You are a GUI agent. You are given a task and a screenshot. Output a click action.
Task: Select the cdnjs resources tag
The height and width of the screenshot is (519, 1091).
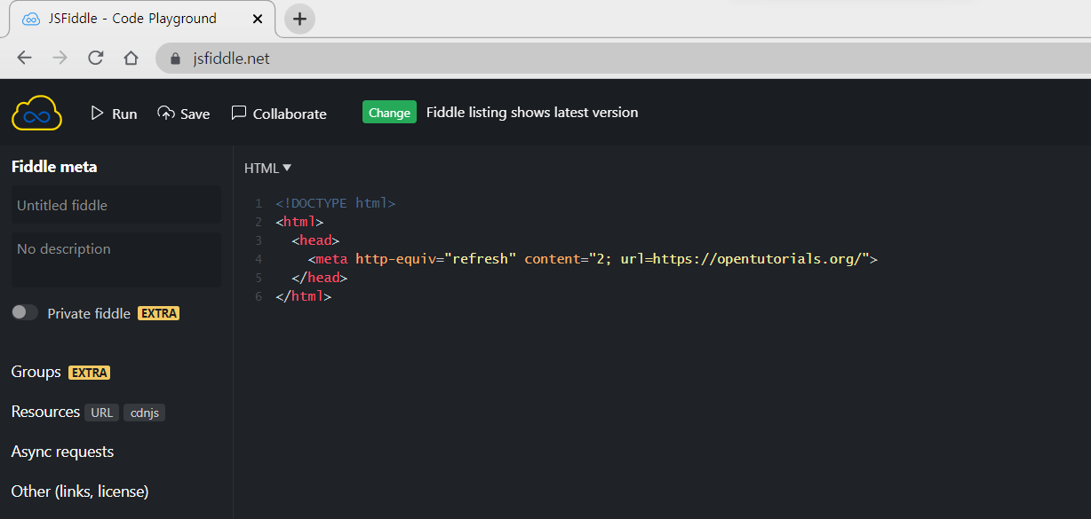pos(144,413)
